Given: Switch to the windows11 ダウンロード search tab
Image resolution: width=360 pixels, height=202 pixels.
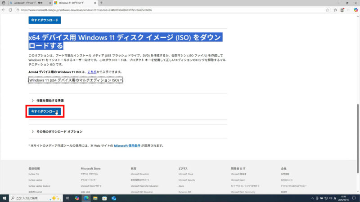Looking at the screenshot, I should click(27, 3).
